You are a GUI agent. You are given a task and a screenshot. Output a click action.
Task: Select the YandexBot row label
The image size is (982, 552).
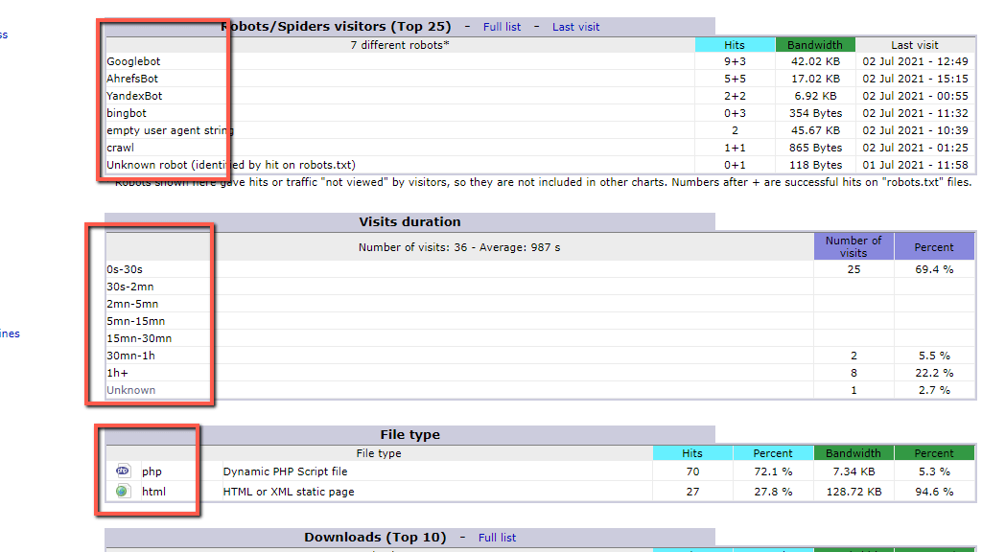pyautogui.click(x=134, y=97)
